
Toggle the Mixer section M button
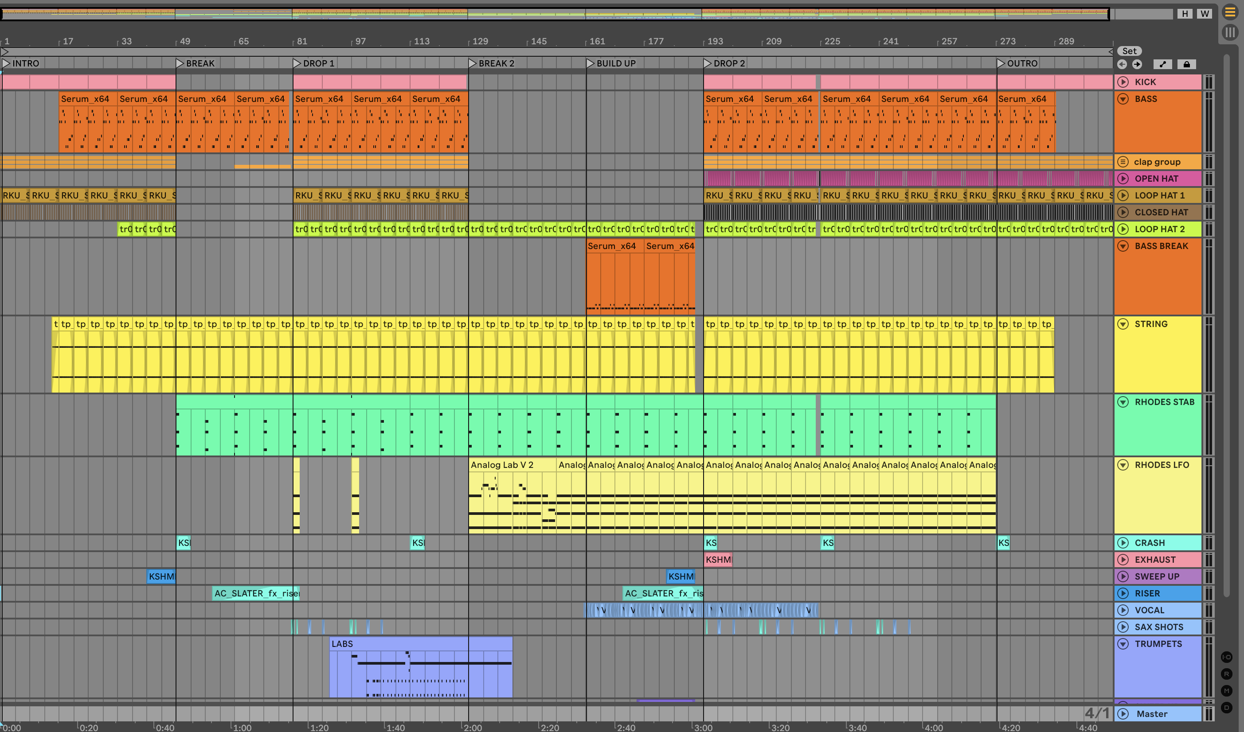pyautogui.click(x=1226, y=690)
